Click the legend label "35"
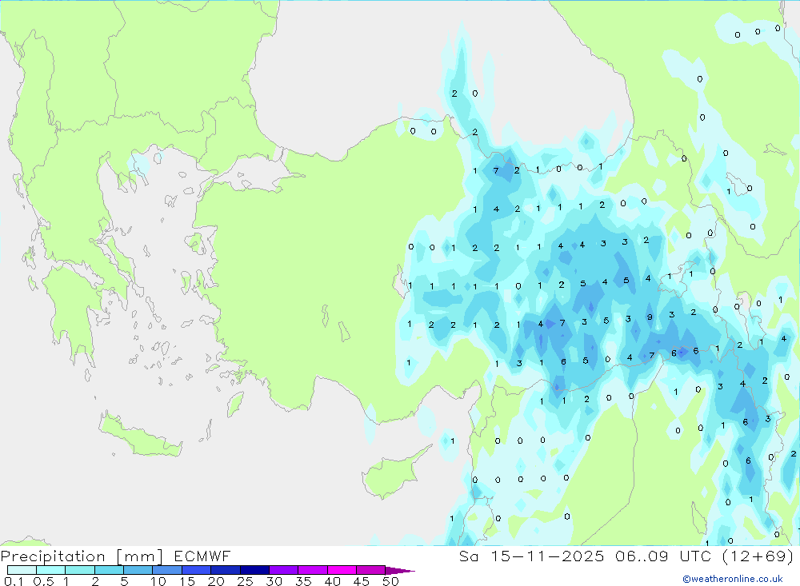This screenshot has width=800, height=586. click(303, 581)
